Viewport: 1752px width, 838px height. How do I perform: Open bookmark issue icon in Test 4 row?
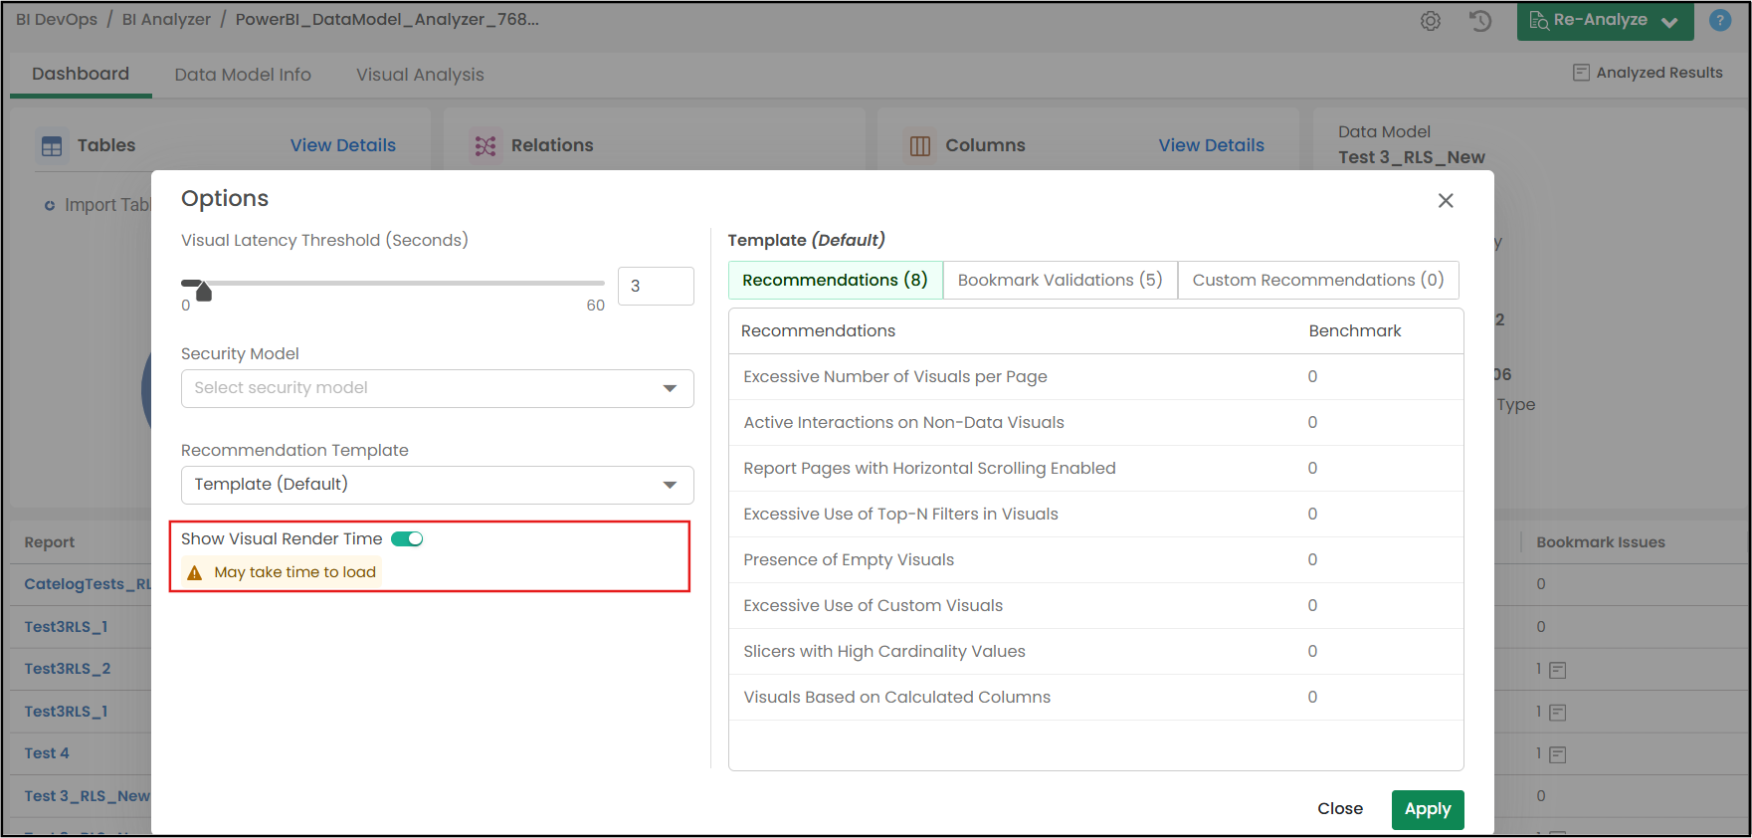[1558, 754]
